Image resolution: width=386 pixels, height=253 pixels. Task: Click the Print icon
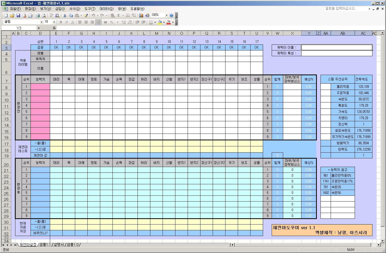click(38, 15)
